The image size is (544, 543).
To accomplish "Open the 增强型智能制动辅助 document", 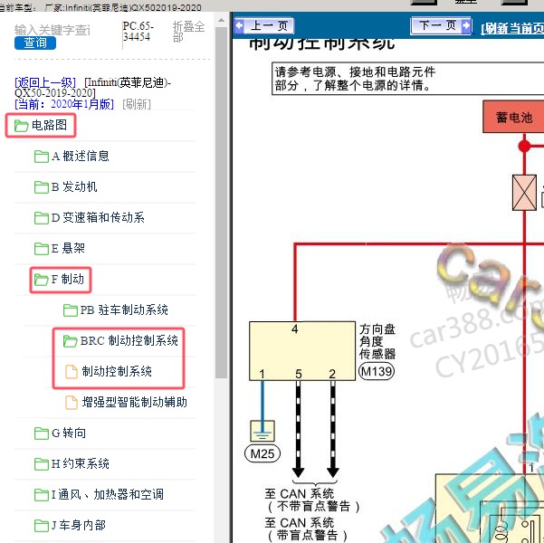I will pos(134,403).
